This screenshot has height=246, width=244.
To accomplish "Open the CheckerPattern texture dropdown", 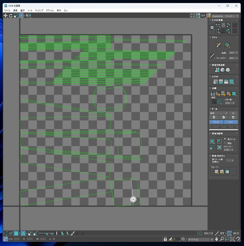I will click(x=224, y=16).
